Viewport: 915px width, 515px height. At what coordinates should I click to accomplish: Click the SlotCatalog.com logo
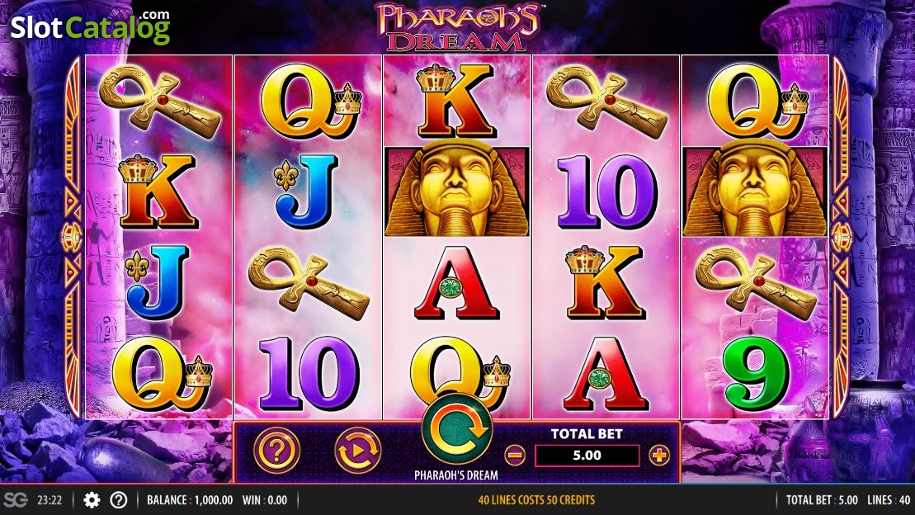click(91, 27)
